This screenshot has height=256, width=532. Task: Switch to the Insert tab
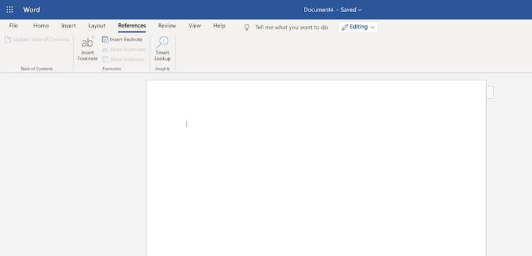[68, 26]
